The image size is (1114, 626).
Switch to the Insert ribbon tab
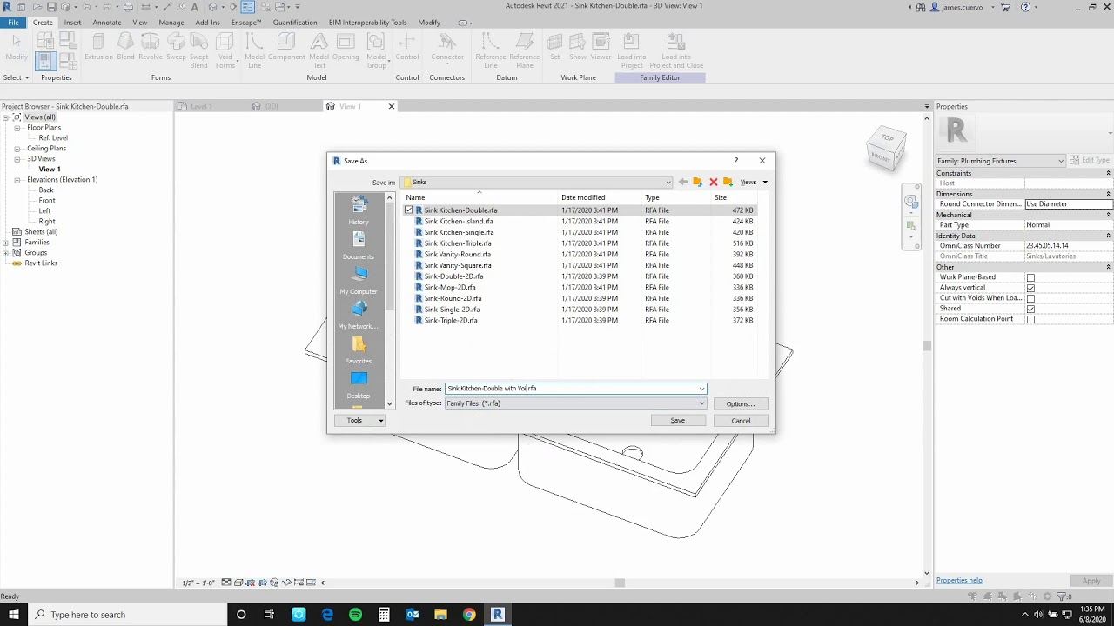[72, 23]
